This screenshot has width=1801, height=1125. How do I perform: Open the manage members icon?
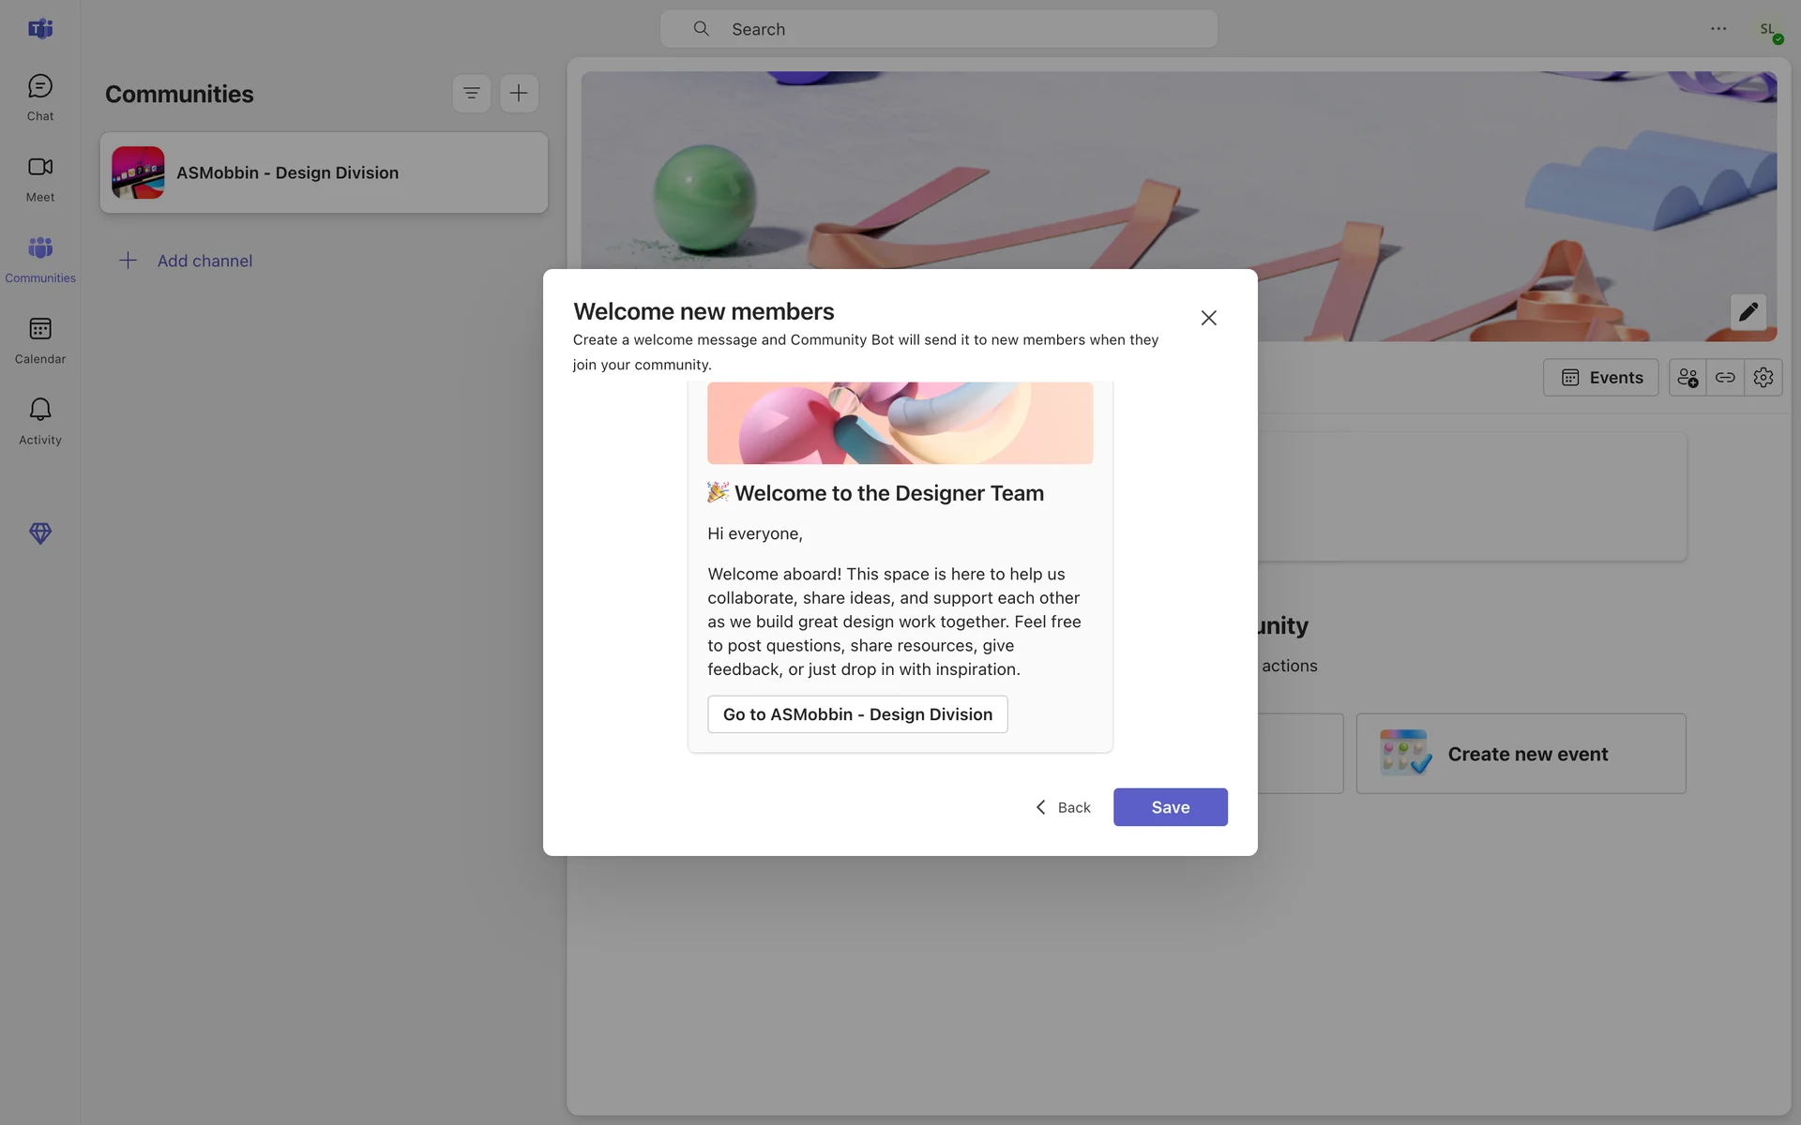(x=1687, y=377)
